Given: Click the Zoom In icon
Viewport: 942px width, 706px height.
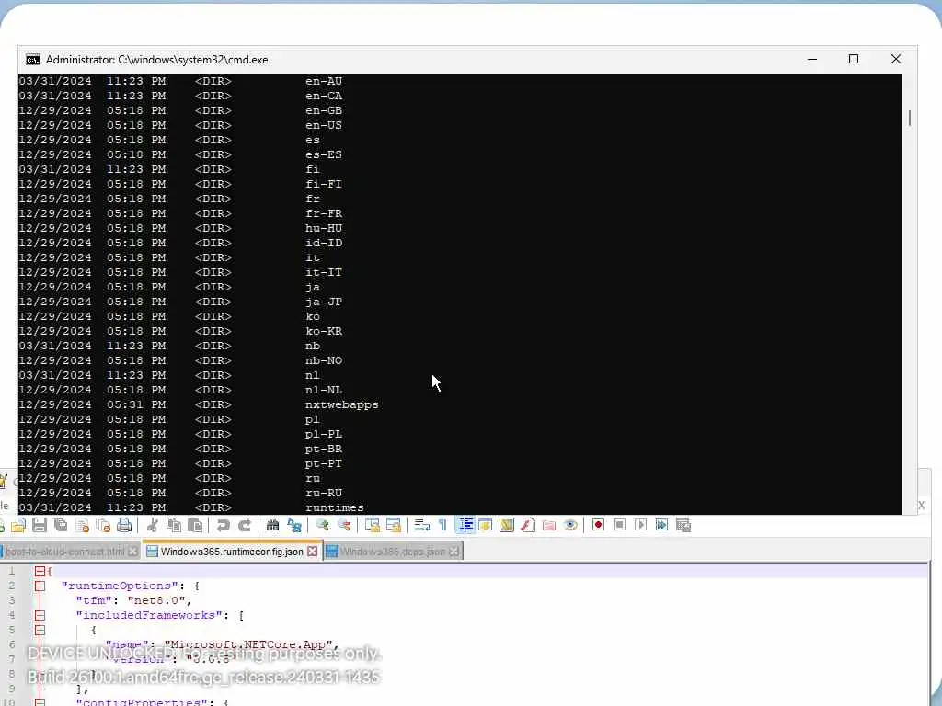Looking at the screenshot, I should [x=323, y=526].
